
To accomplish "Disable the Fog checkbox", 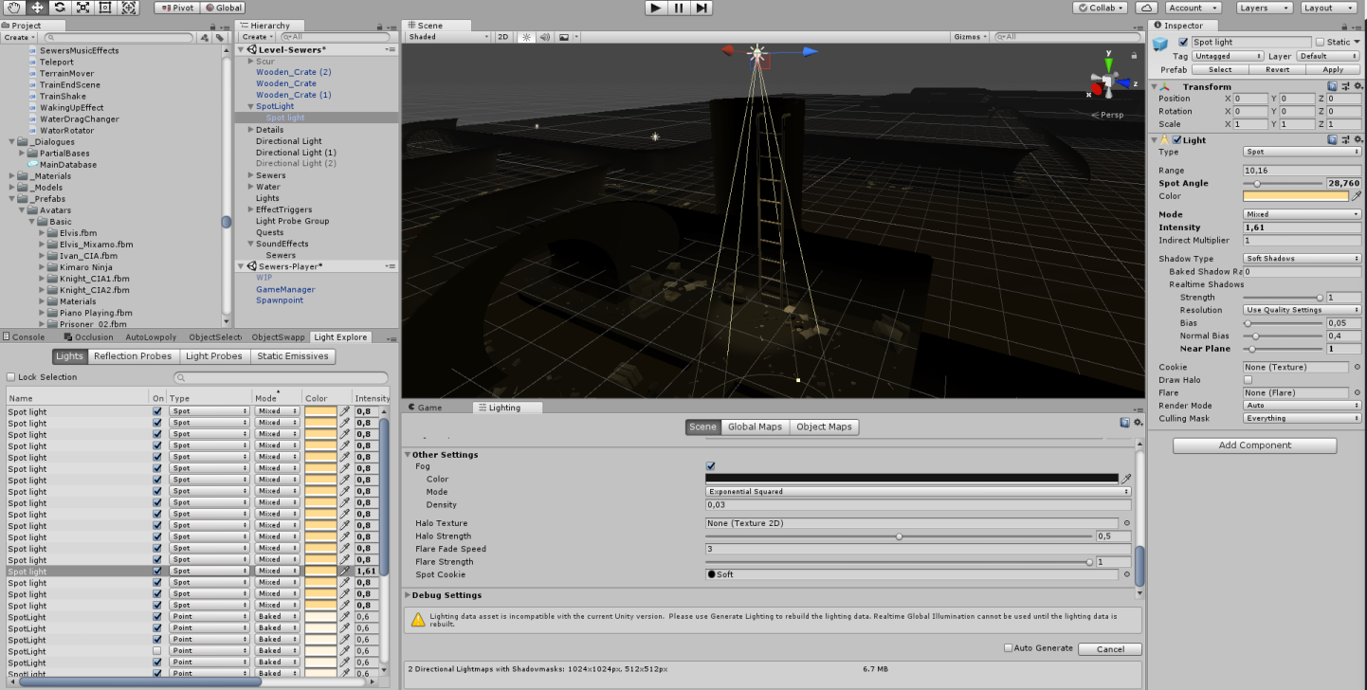I will pyautogui.click(x=711, y=466).
